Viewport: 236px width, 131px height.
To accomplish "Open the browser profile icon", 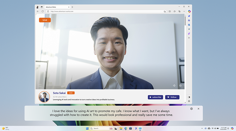I will pos(37,7).
